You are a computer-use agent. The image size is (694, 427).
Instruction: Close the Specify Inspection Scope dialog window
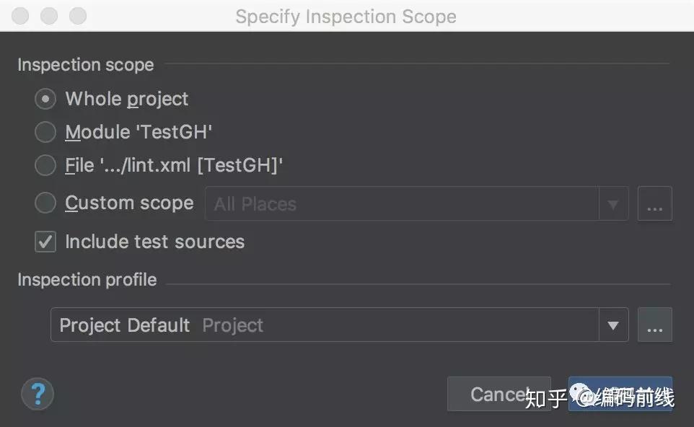22,16
